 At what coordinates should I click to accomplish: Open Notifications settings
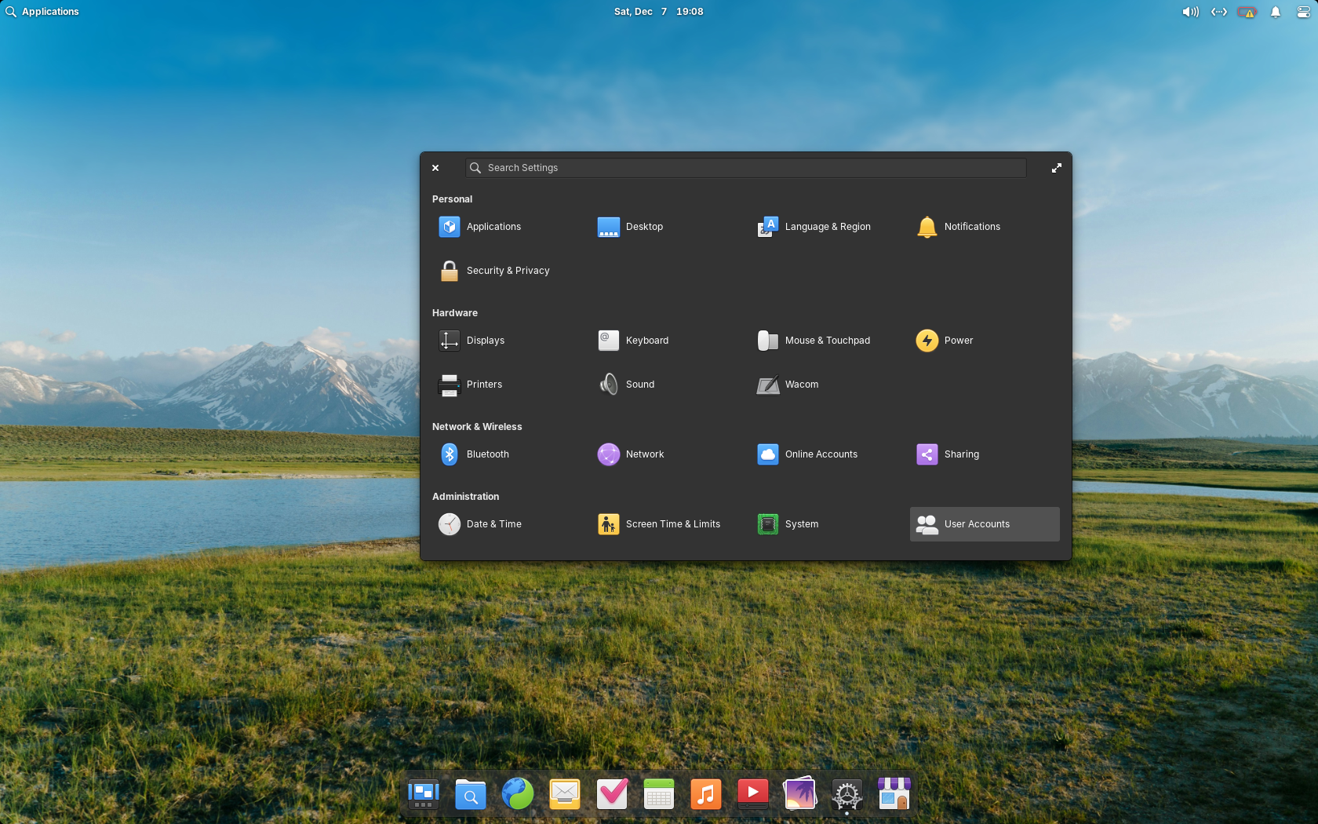click(x=985, y=227)
